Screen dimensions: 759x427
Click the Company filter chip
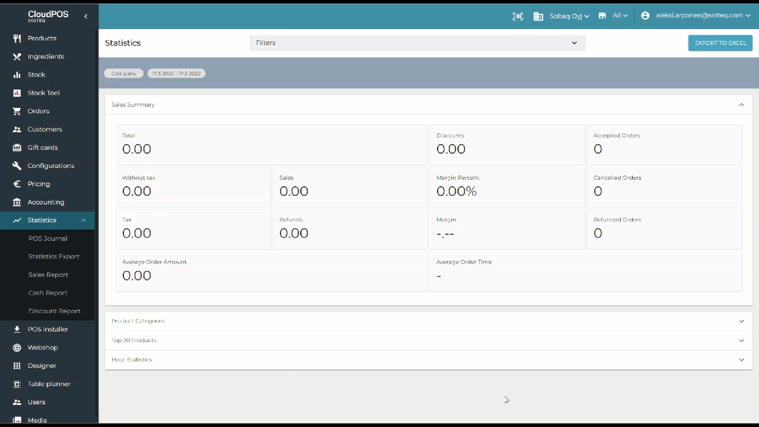[x=124, y=74]
